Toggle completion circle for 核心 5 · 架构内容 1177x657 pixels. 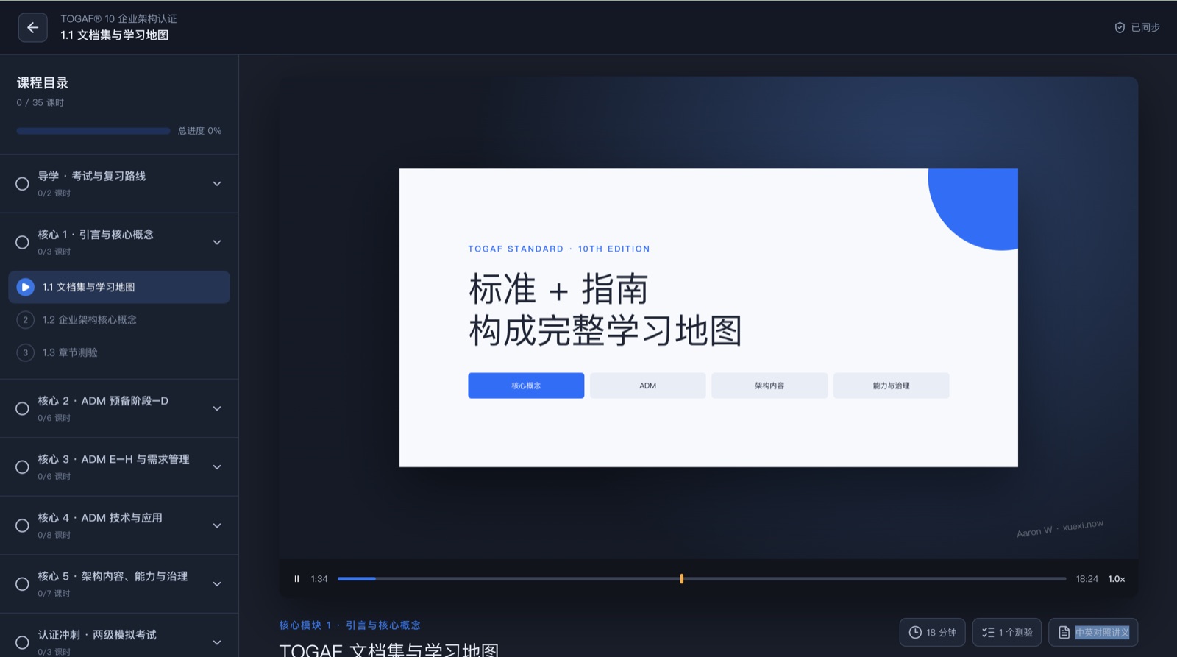[22, 584]
